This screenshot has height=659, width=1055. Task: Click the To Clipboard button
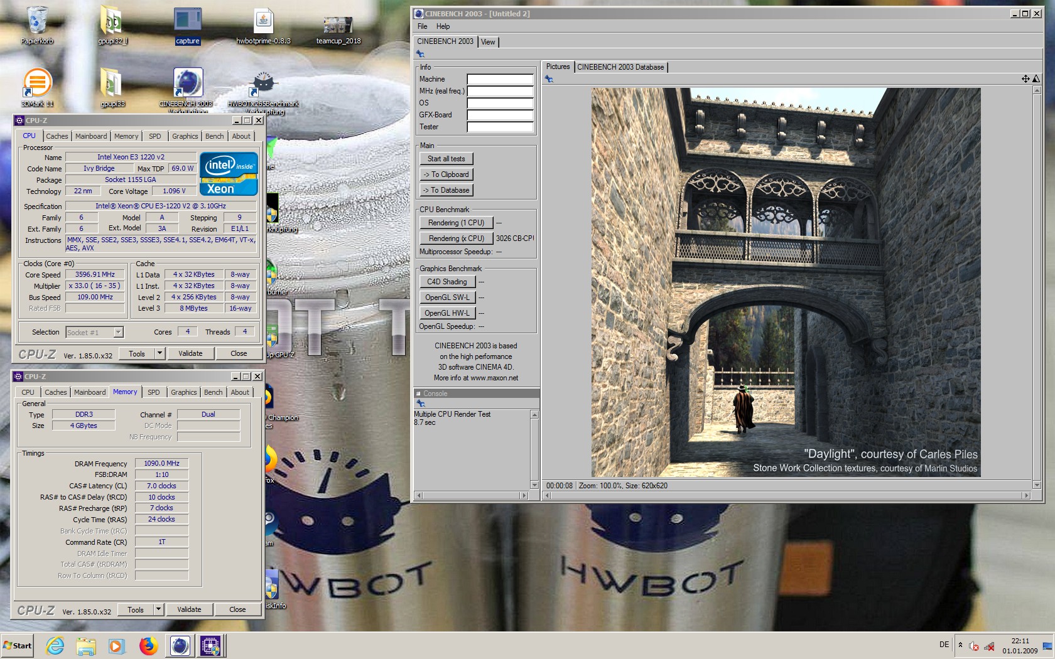click(x=446, y=174)
